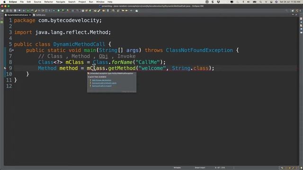This screenshot has width=303, height=170.
Task: Open the Search menu in the menu bar
Action: pos(71,2)
